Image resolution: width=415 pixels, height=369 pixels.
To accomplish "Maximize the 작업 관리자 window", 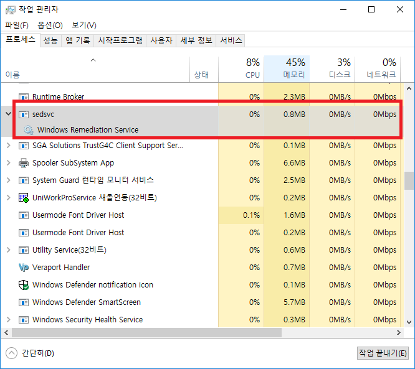I will (x=371, y=10).
